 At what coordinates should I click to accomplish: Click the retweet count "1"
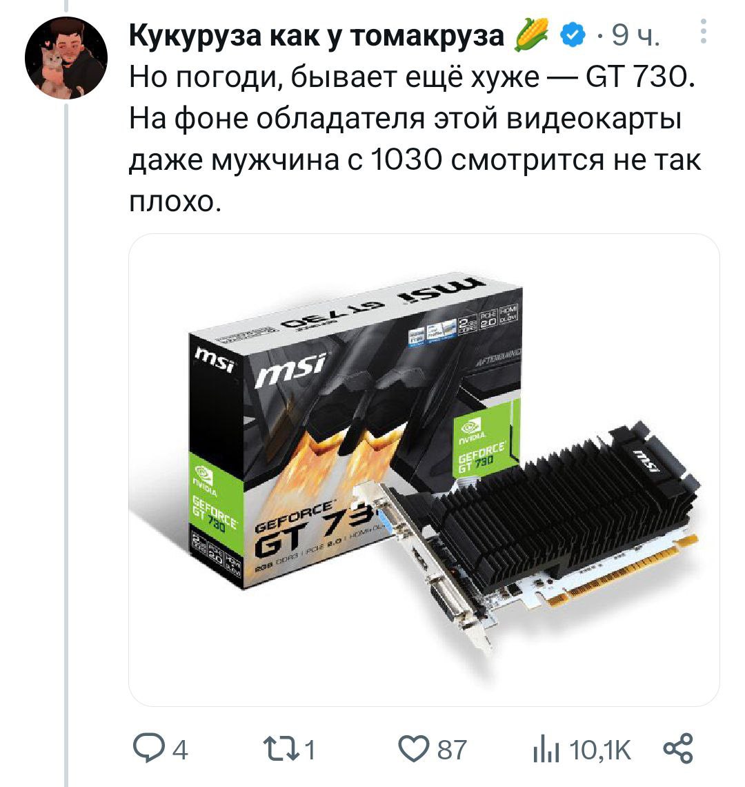tap(310, 750)
